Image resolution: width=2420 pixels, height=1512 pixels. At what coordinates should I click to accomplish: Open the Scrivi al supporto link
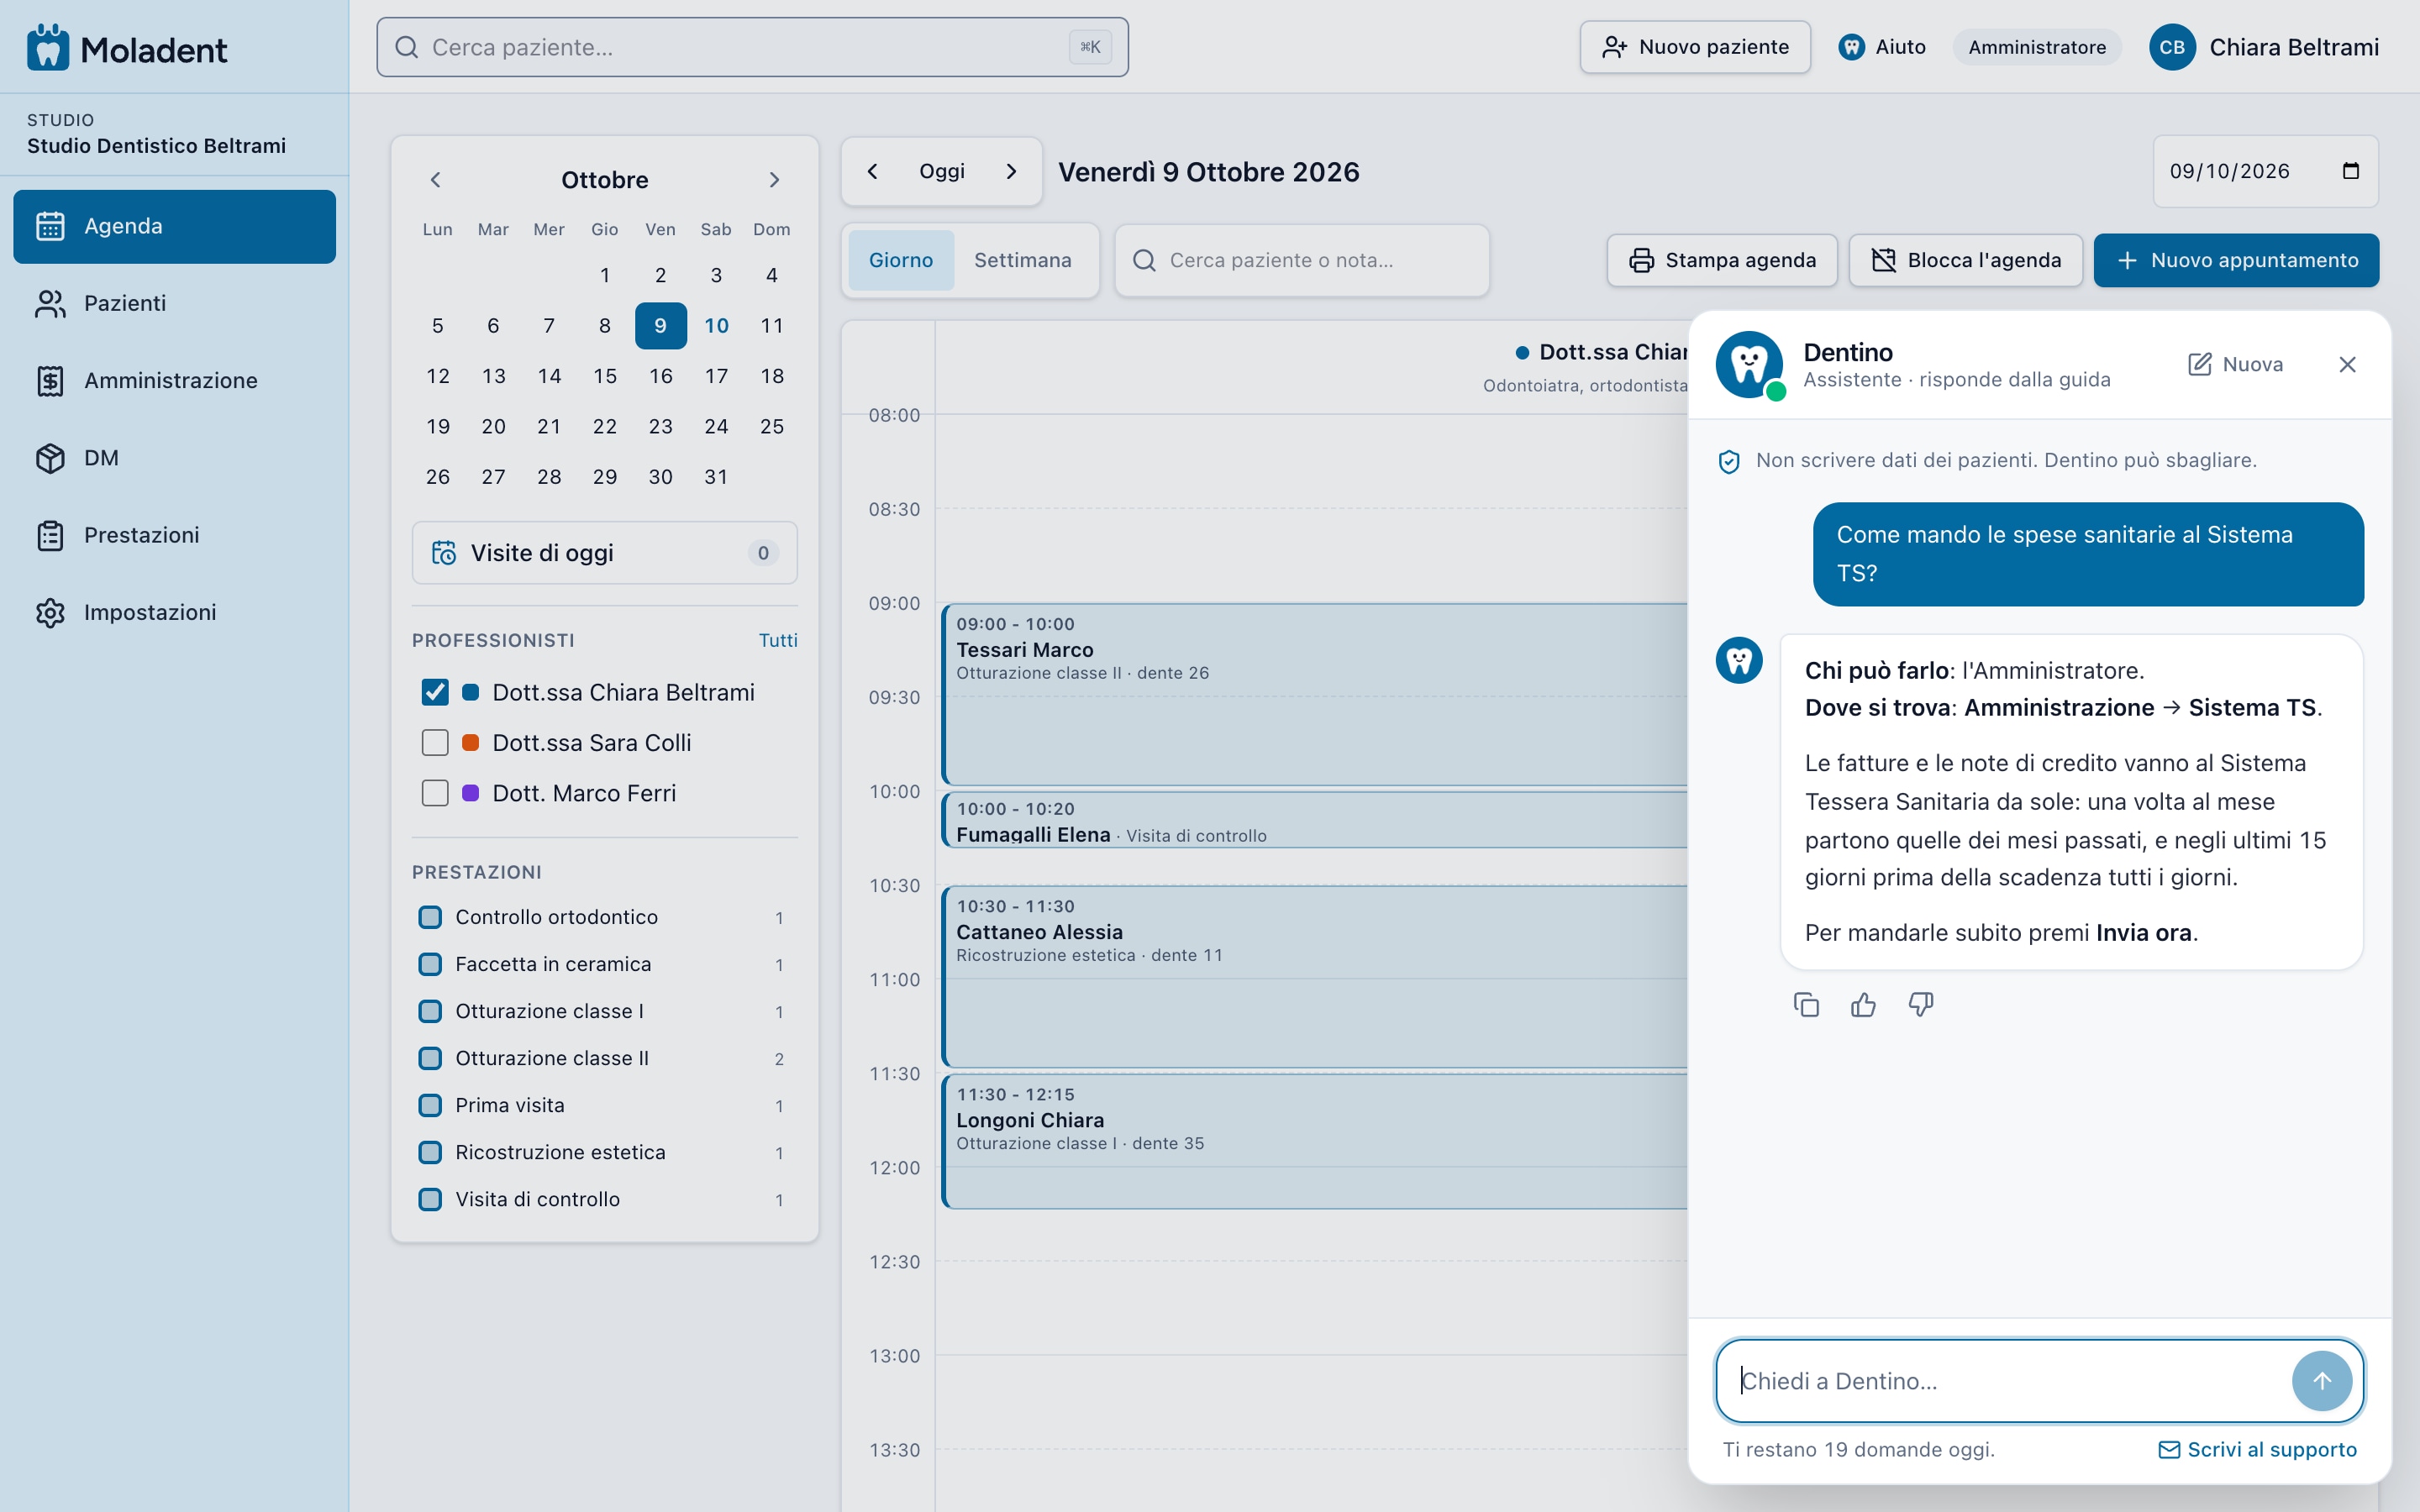tap(2257, 1449)
